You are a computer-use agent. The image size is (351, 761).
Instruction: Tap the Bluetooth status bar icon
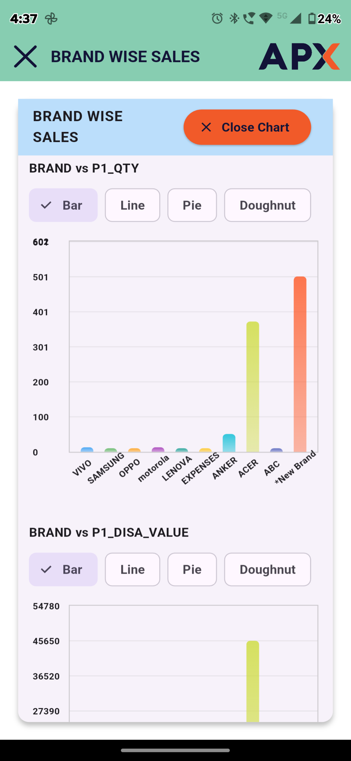[234, 19]
